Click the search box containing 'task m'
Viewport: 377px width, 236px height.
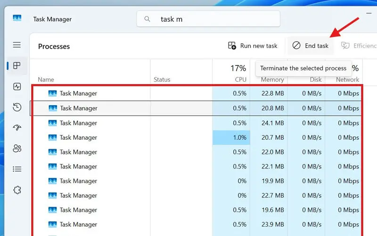point(208,19)
